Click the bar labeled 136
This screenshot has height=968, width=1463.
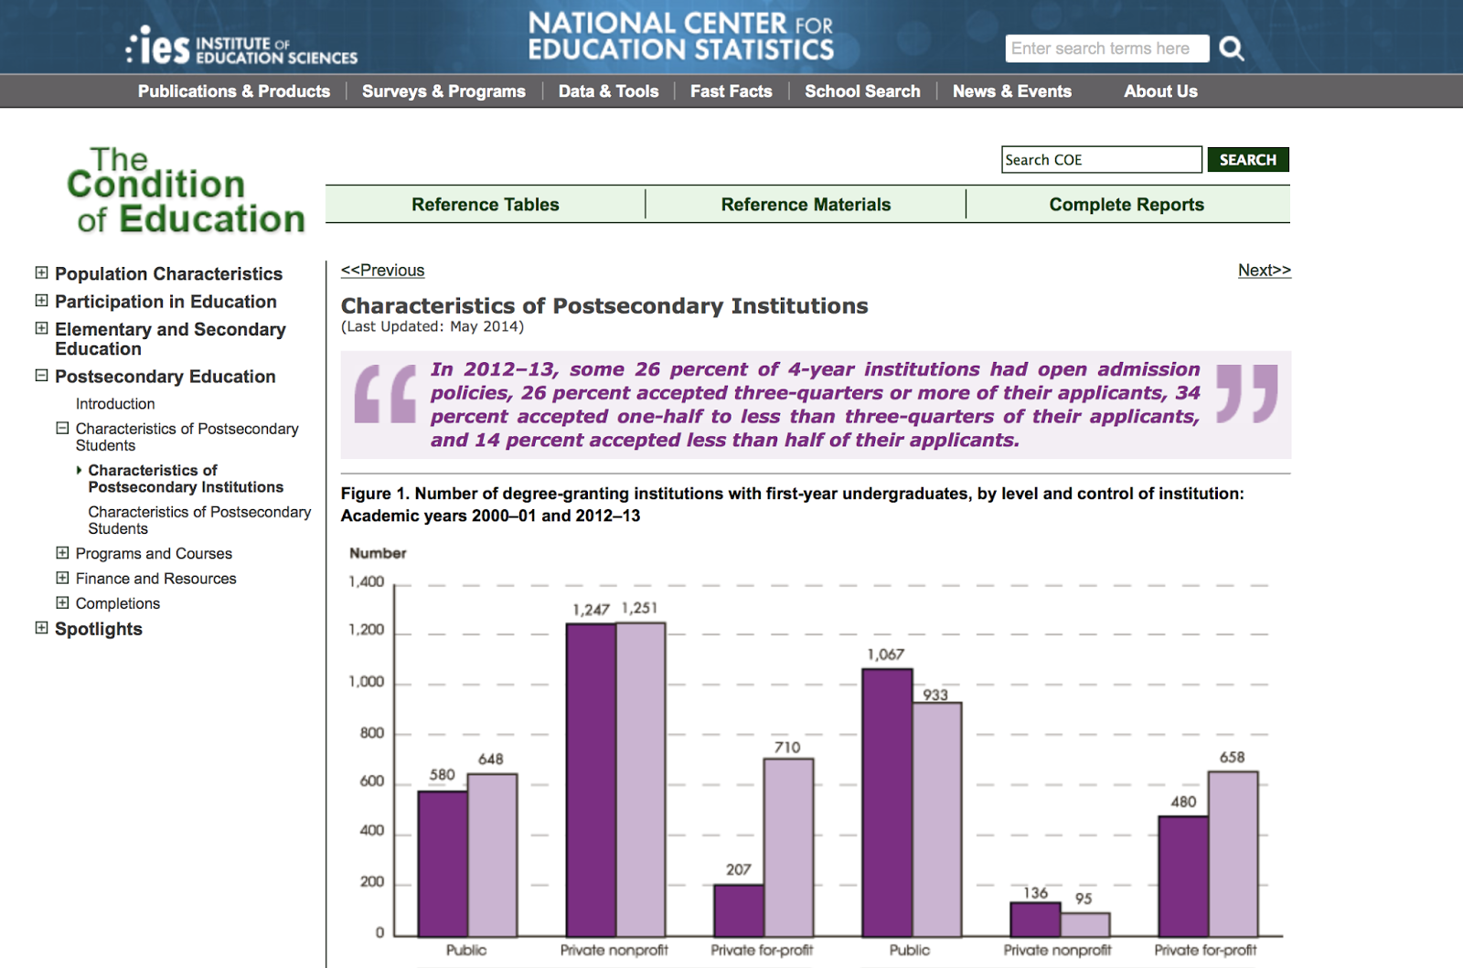[x=1035, y=920]
